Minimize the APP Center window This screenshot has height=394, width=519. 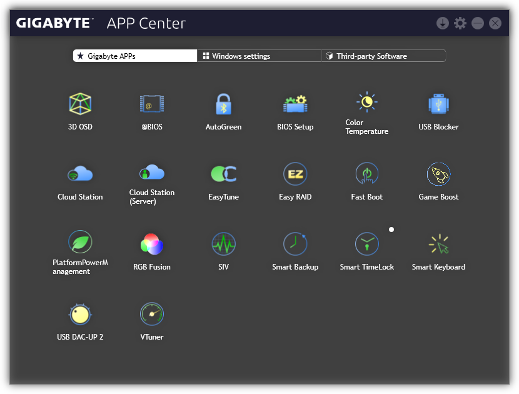(478, 23)
